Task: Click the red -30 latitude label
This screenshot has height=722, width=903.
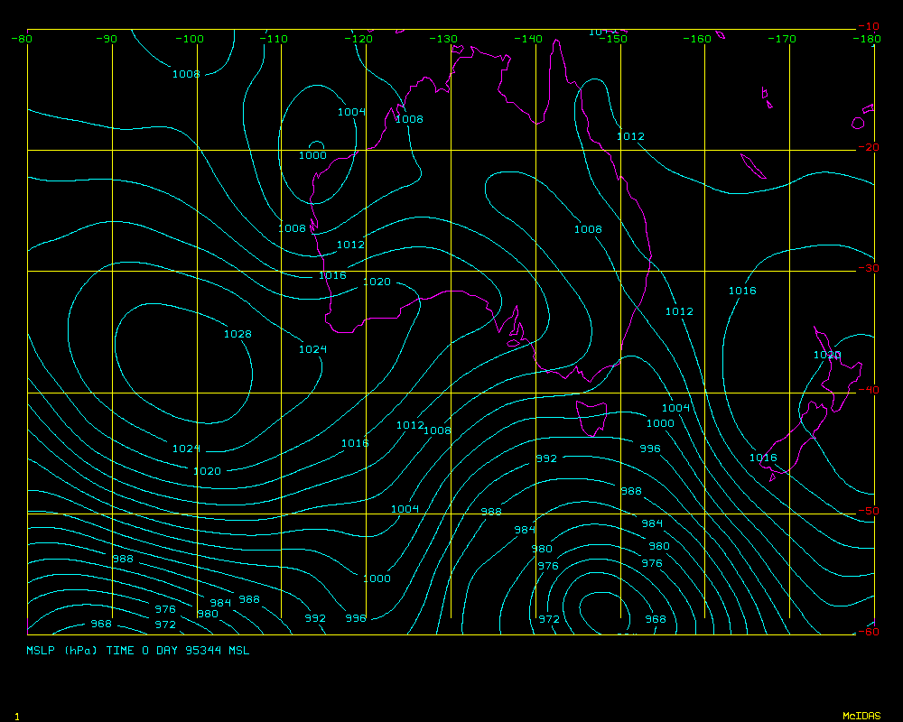Action: point(868,269)
